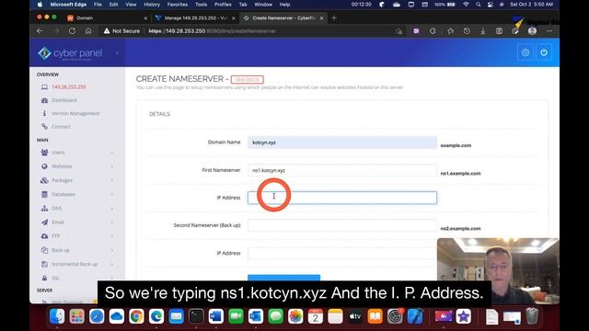Viewport: 589px width, 331px height.
Task: Open Edge profile avatar
Action: coord(532,31)
